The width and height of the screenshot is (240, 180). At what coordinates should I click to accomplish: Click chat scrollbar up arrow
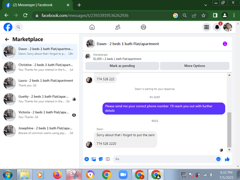229,75
